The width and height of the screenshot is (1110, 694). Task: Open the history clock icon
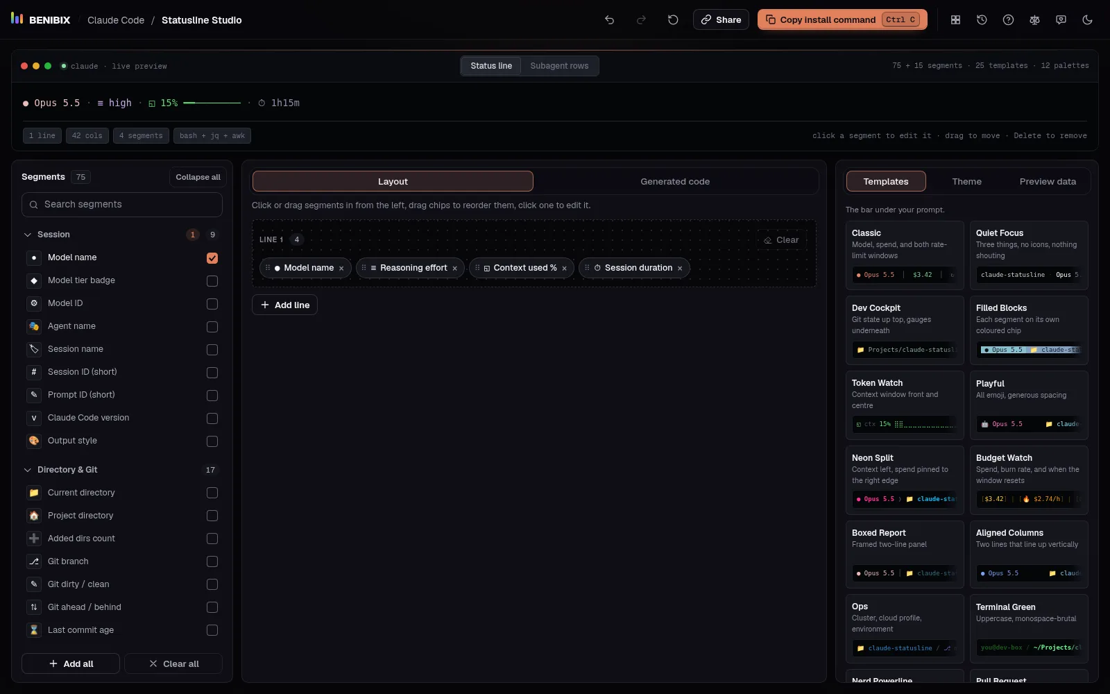[982, 20]
